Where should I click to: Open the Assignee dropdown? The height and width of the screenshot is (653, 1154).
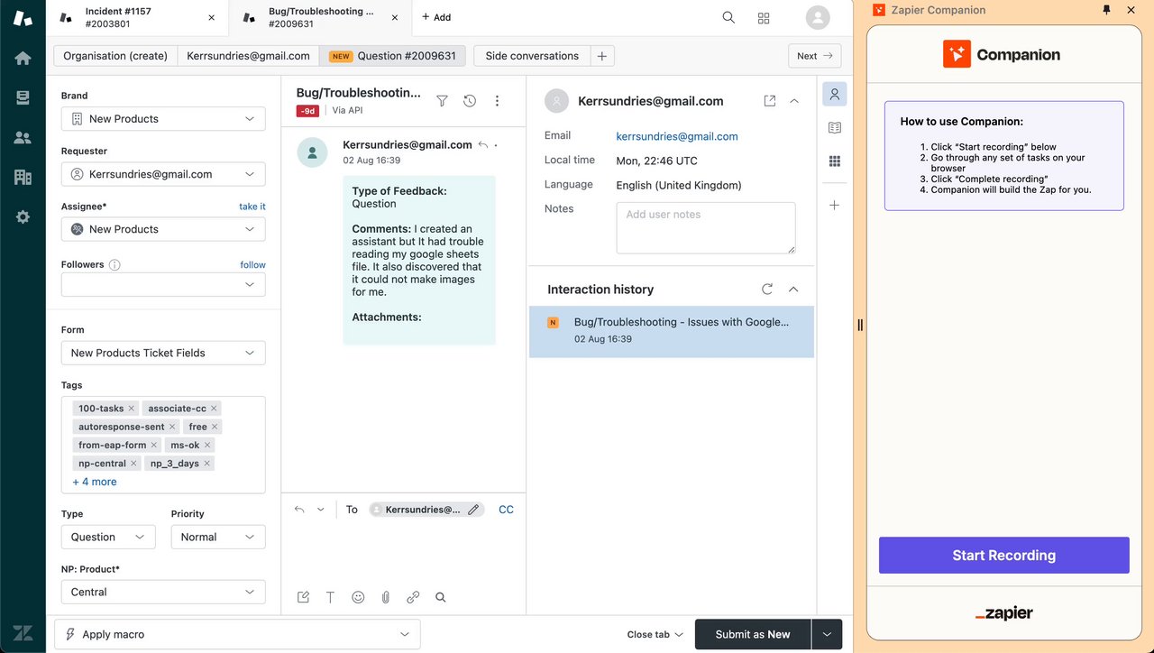coord(163,229)
